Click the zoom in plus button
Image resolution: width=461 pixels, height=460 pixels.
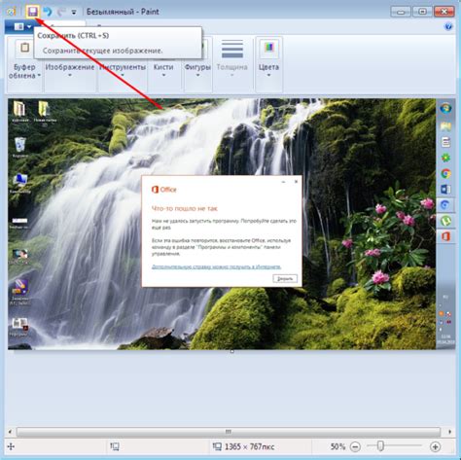(435, 446)
